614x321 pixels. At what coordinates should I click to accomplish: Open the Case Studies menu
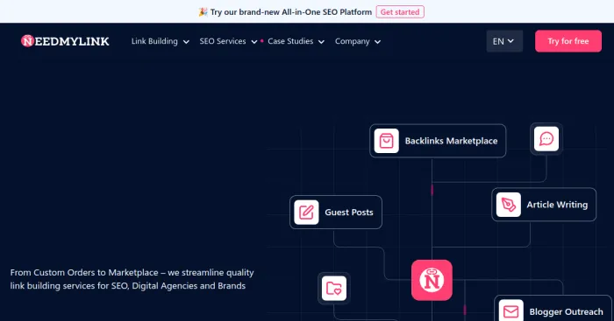point(290,41)
